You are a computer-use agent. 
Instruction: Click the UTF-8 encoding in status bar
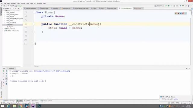[x=177, y=103]
